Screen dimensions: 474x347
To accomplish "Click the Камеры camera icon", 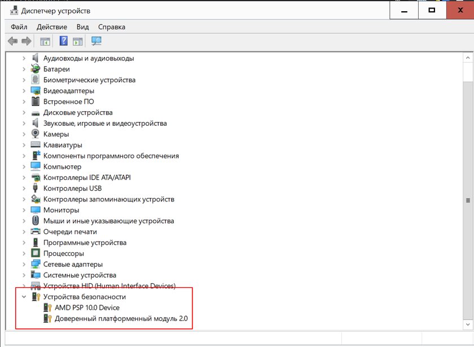I will (x=34, y=134).
